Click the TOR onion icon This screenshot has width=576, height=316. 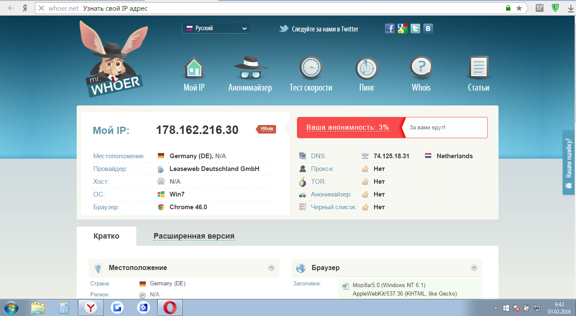(x=302, y=182)
